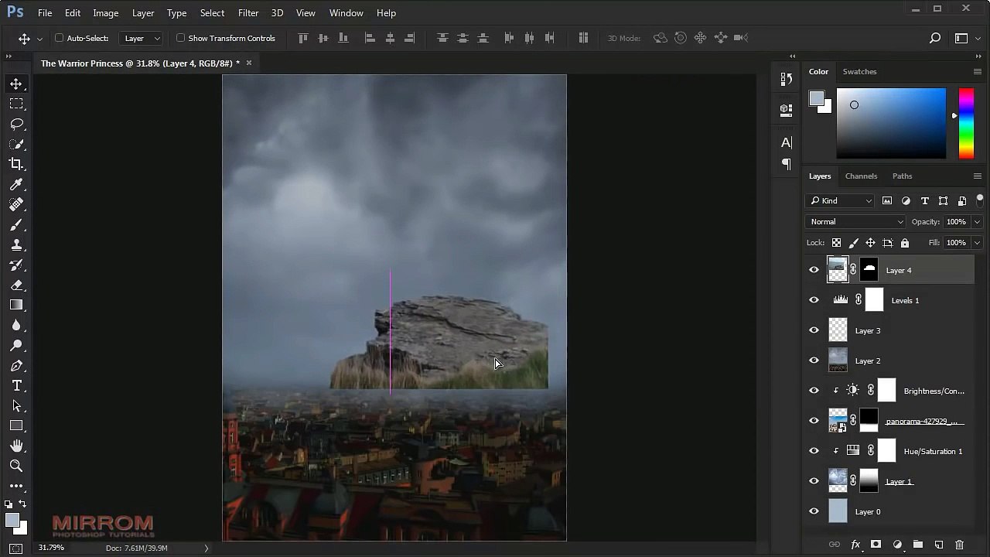Select the Clone Stamp tool
The width and height of the screenshot is (990, 557).
(x=16, y=244)
